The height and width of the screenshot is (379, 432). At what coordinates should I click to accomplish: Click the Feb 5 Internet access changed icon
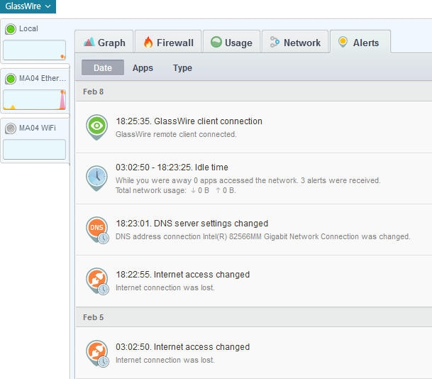coord(96,353)
